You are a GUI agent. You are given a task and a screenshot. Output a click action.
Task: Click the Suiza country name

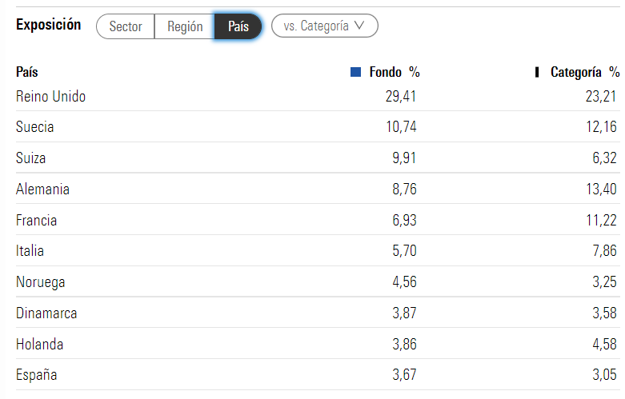pos(30,158)
